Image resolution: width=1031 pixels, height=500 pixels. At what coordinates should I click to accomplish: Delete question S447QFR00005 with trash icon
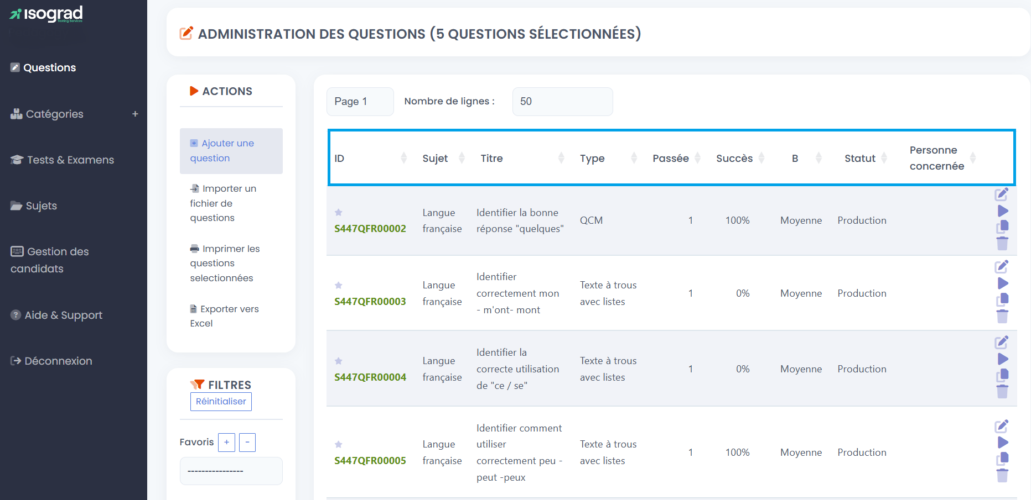point(1002,476)
